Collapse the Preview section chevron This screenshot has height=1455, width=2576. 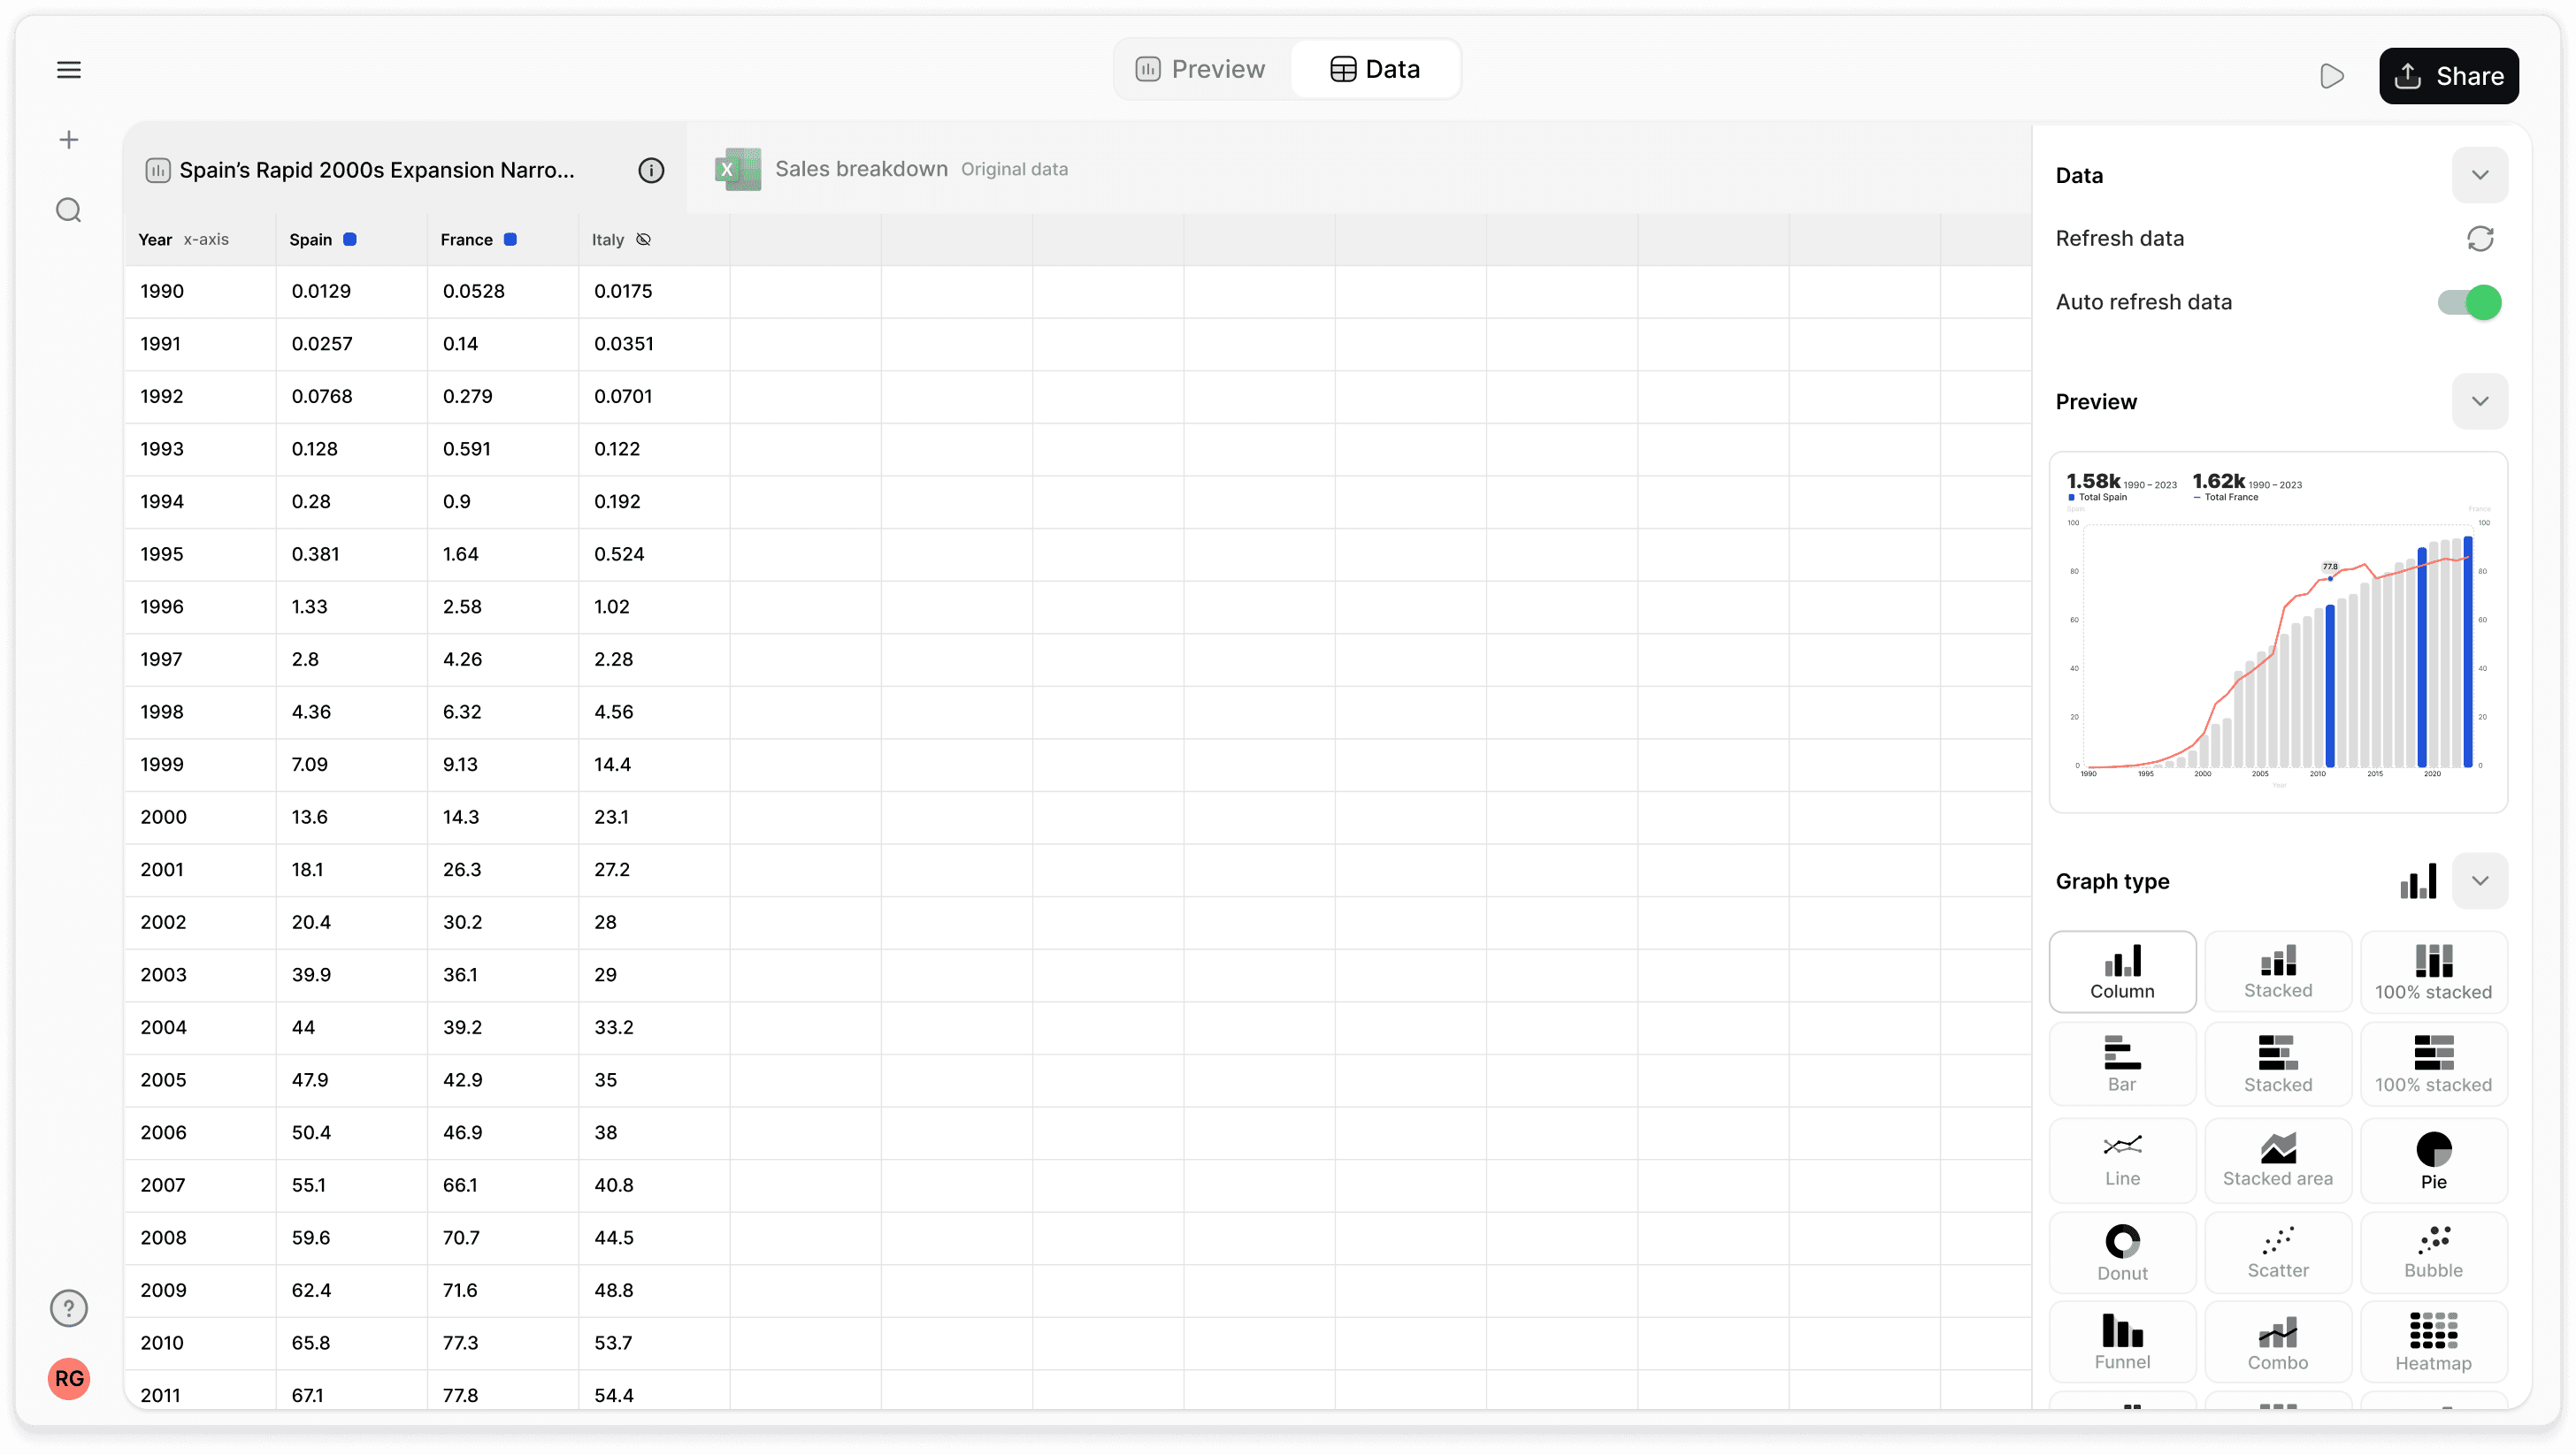(2480, 401)
